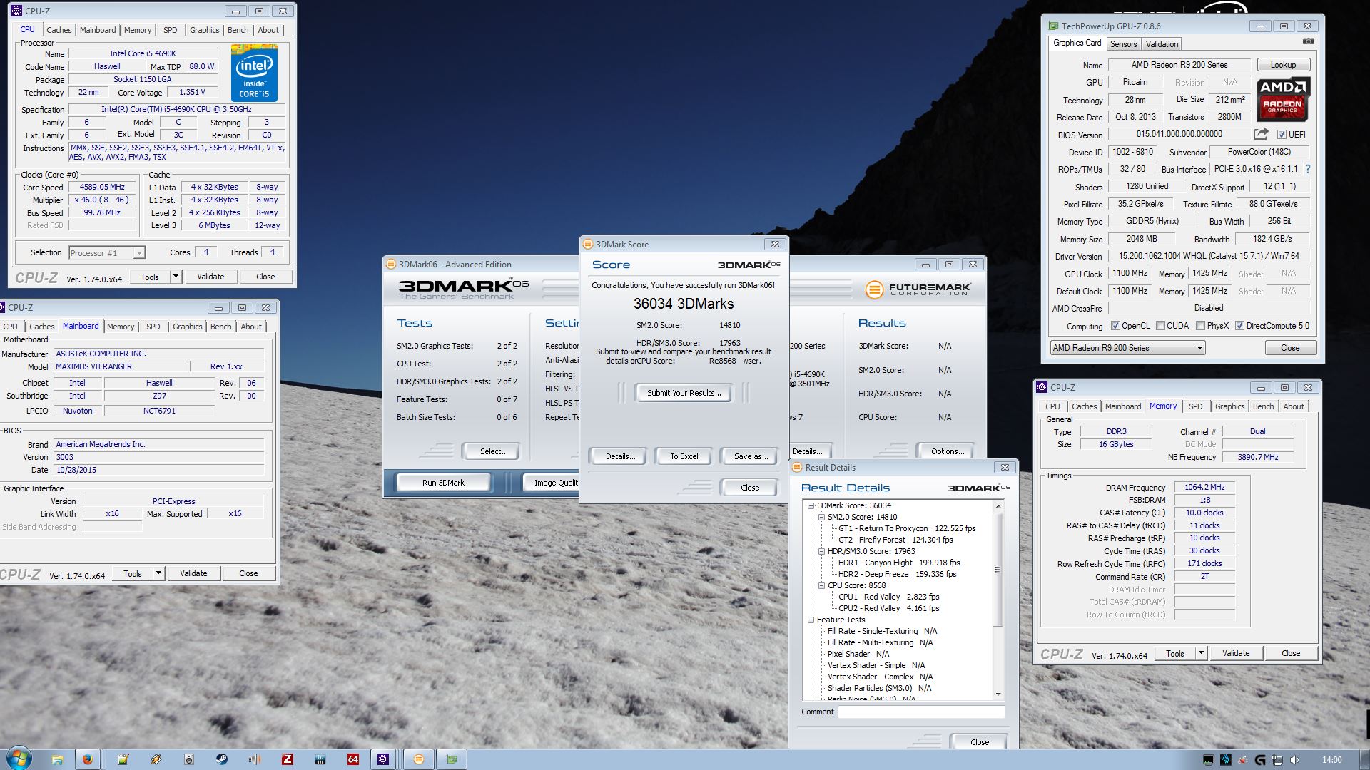Click the Result Details scroll down arrow
1370x770 pixels.
point(998,694)
